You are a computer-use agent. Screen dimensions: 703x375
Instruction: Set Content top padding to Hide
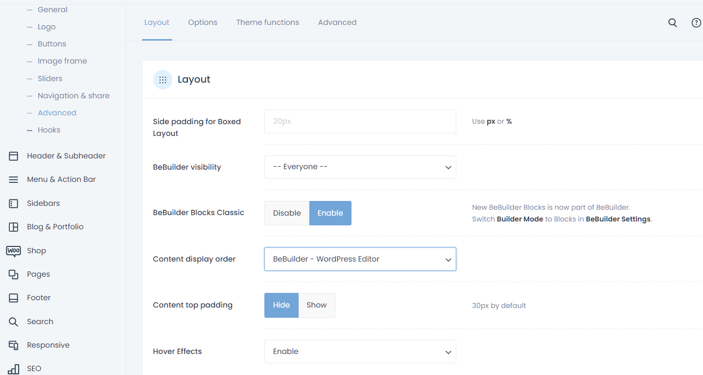point(281,305)
